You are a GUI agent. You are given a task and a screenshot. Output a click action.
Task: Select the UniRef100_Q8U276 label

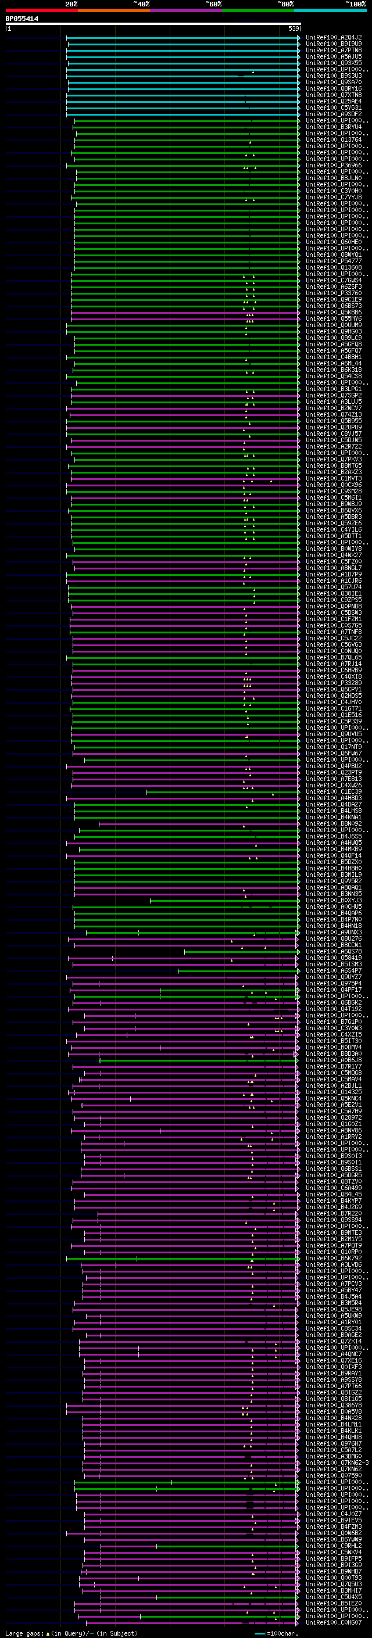(x=334, y=938)
